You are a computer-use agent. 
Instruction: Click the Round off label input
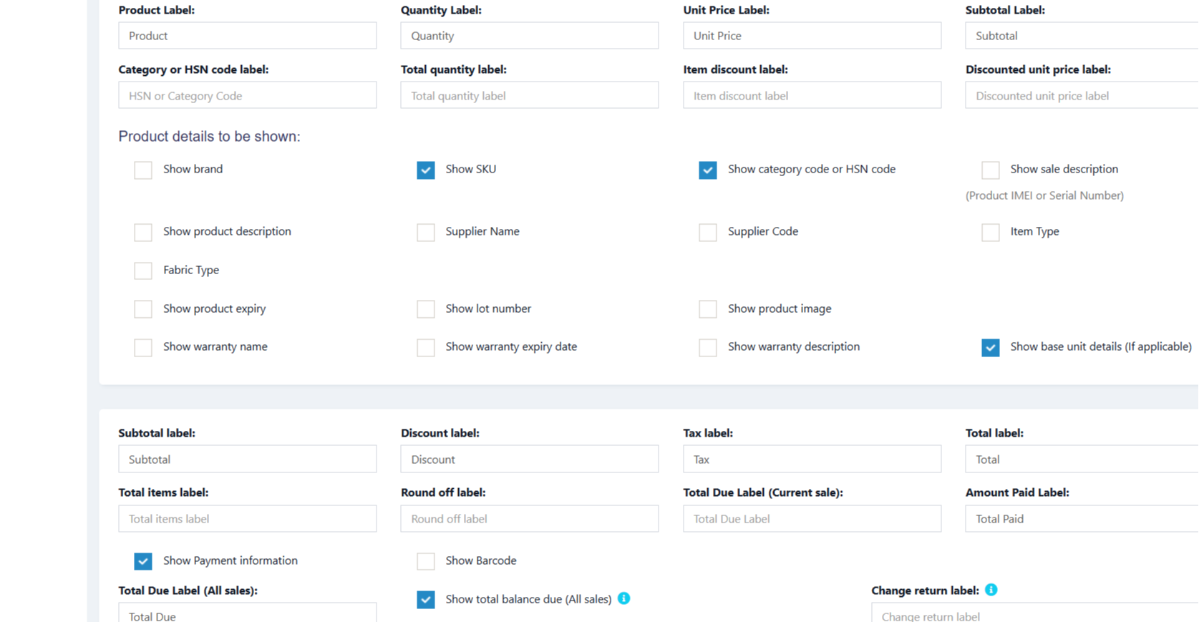click(x=529, y=519)
